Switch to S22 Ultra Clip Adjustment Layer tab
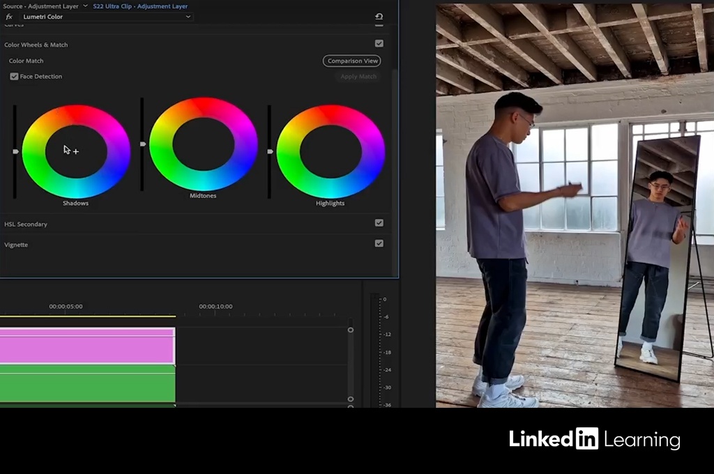 140,6
